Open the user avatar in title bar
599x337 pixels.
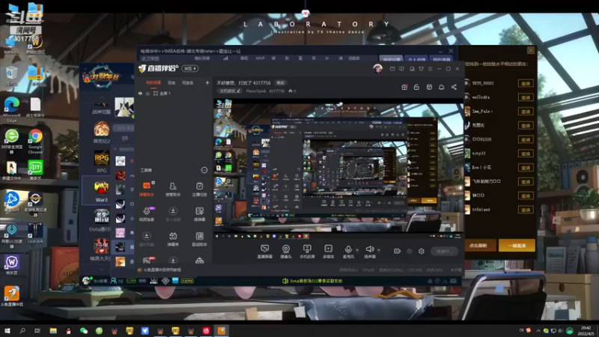point(377,68)
